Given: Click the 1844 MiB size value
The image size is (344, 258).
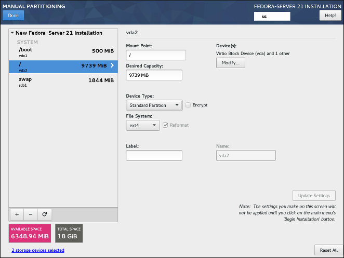Looking at the screenshot, I should pos(101,80).
